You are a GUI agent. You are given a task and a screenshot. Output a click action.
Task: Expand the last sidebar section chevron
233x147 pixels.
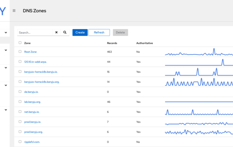6,110
